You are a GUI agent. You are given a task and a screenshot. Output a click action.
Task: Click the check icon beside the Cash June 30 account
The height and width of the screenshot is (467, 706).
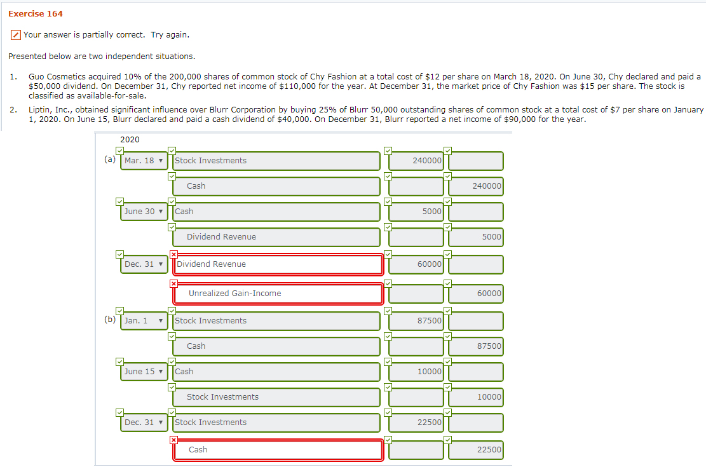(x=172, y=201)
